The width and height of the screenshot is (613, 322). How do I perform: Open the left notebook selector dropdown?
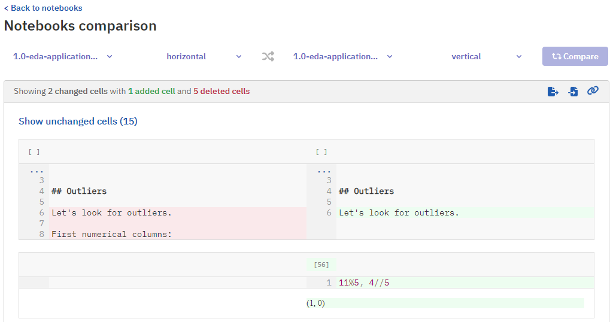[63, 57]
